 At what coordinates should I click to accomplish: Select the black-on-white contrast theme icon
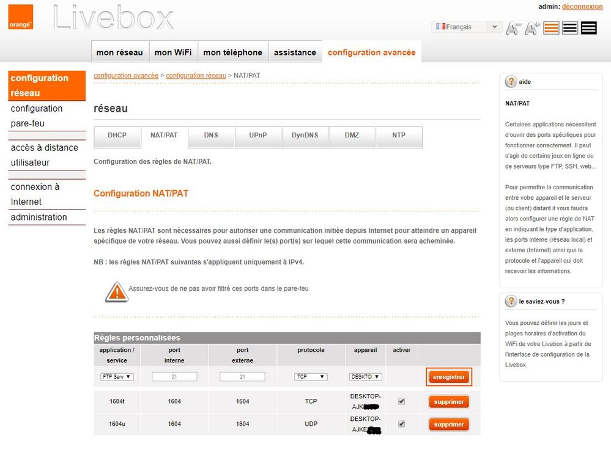click(x=569, y=28)
